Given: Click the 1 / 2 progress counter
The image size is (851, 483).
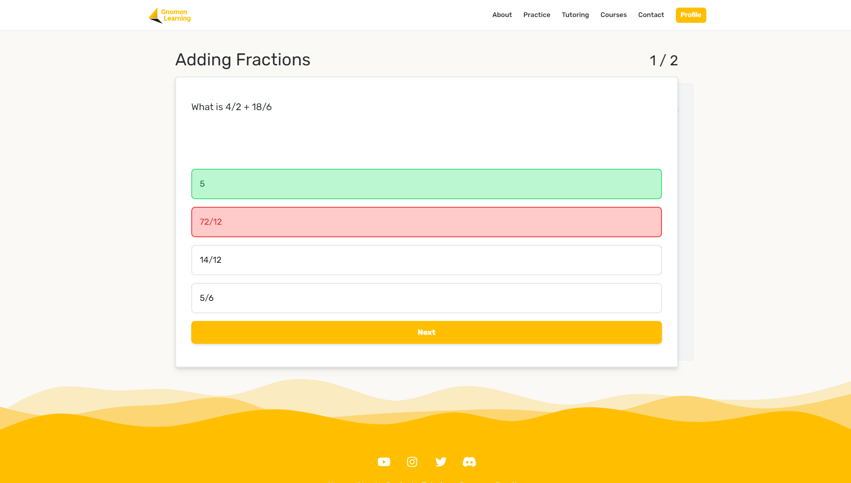Looking at the screenshot, I should pos(663,60).
